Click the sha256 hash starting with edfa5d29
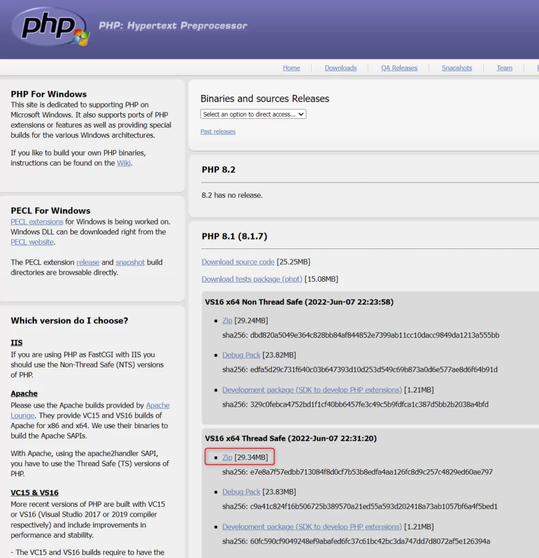539x558 pixels. pyautogui.click(x=374, y=370)
